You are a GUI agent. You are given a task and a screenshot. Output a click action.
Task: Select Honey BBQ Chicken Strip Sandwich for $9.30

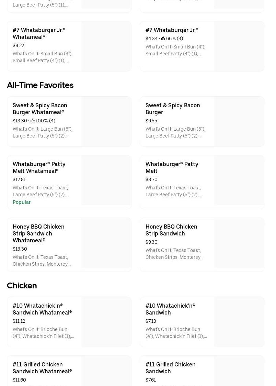[171, 230]
